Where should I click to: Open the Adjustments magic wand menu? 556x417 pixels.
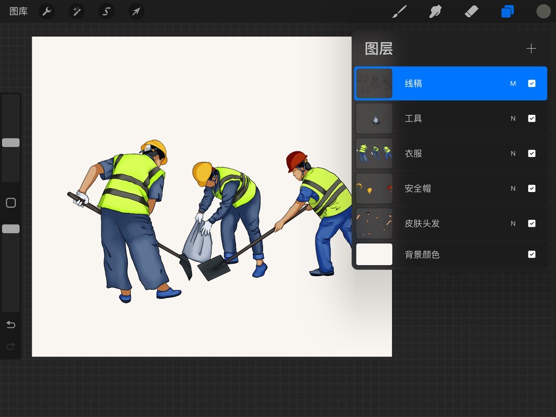77,12
